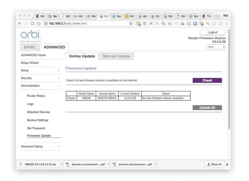Open the Chrome three-dot menu

[x=227, y=24]
